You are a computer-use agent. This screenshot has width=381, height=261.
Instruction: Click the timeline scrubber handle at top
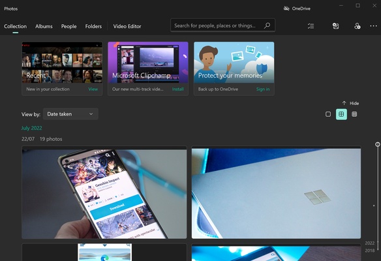(x=377, y=144)
